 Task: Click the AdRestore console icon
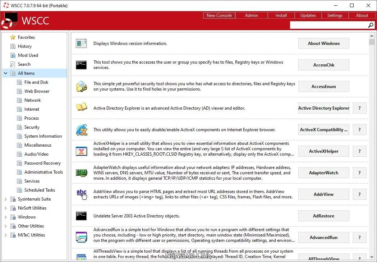click(x=81, y=216)
